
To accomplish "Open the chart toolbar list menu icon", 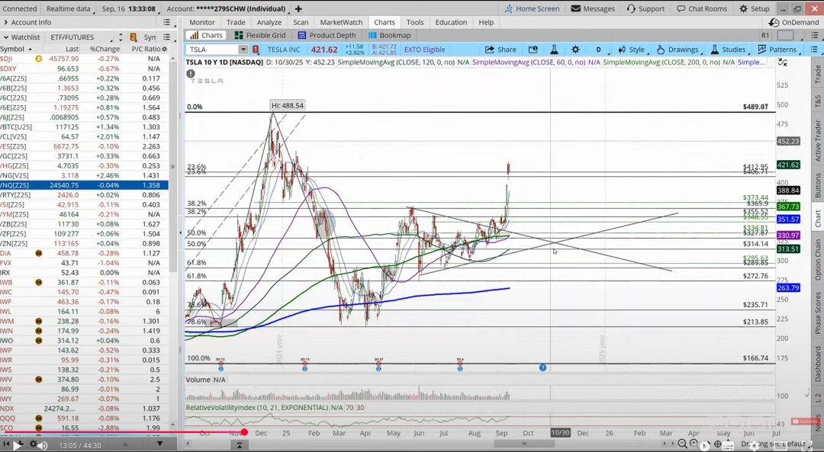I will click(x=814, y=50).
